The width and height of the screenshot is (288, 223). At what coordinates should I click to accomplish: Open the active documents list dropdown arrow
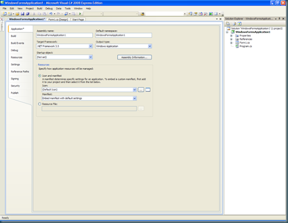tap(217, 19)
